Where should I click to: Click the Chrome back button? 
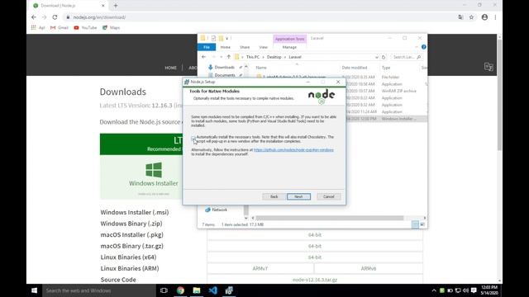click(x=34, y=17)
